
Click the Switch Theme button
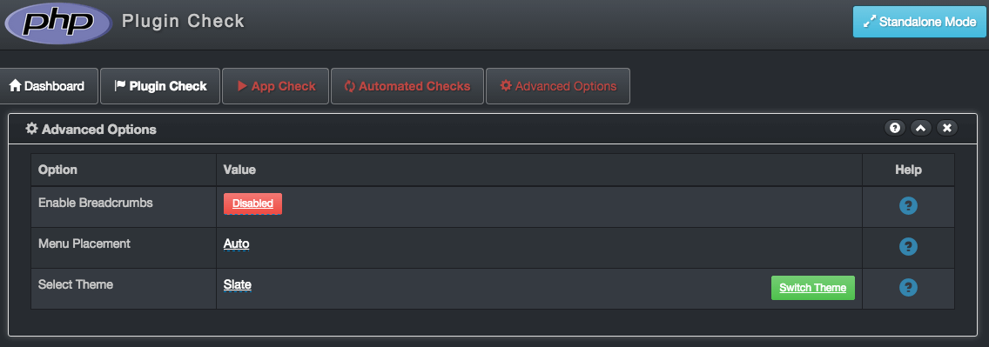(813, 288)
